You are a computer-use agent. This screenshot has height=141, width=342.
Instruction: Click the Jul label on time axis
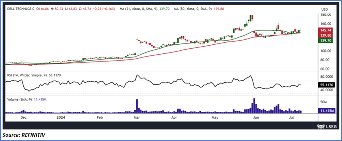coord(292,118)
